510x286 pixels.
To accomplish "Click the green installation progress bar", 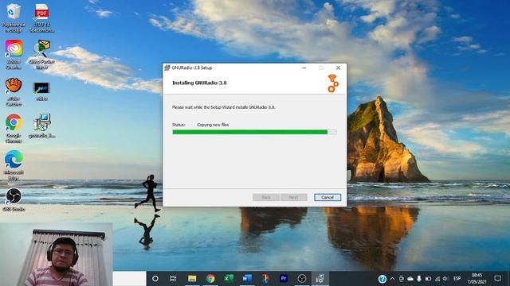I will tap(254, 132).
